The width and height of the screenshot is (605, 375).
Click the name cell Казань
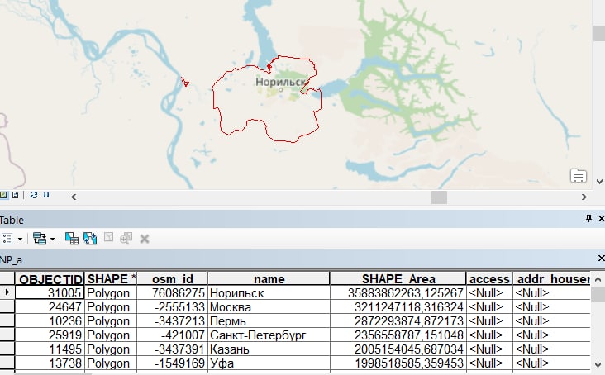[x=269, y=349]
